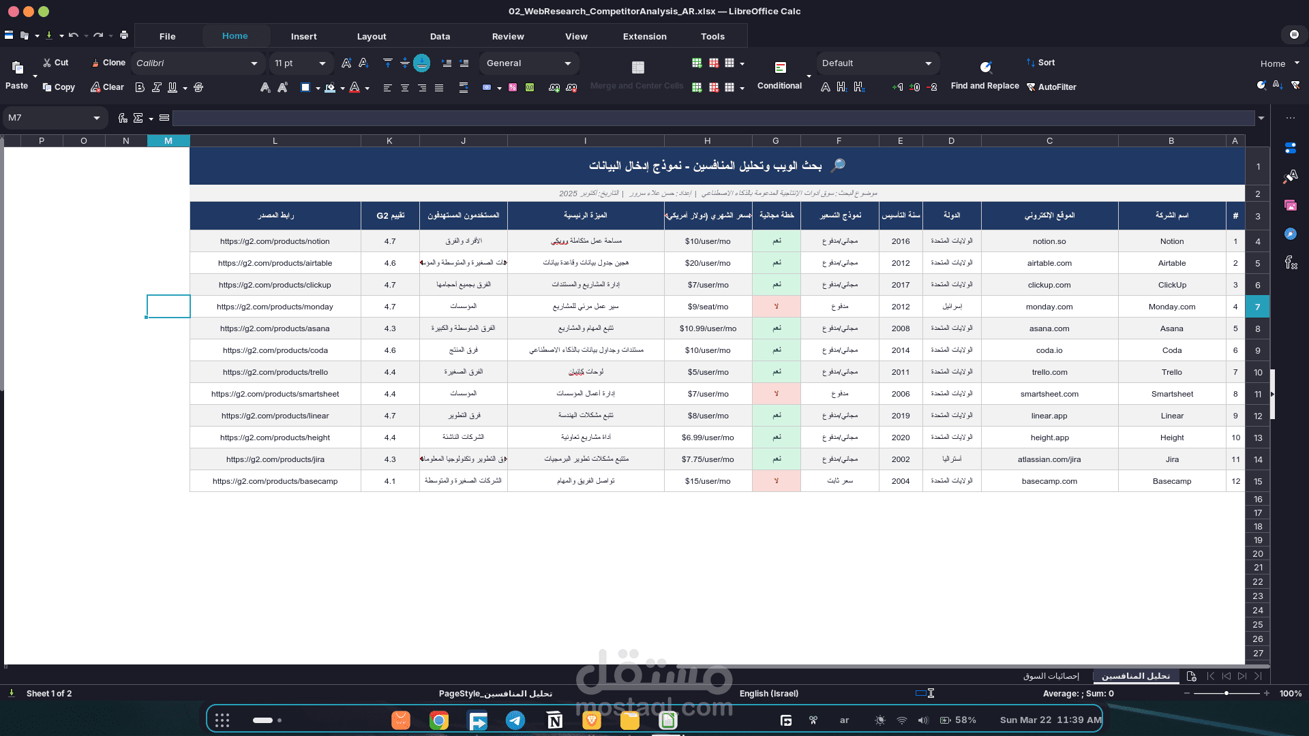Image resolution: width=1309 pixels, height=736 pixels.
Task: Expand the General number format dropdown
Action: [x=567, y=63]
